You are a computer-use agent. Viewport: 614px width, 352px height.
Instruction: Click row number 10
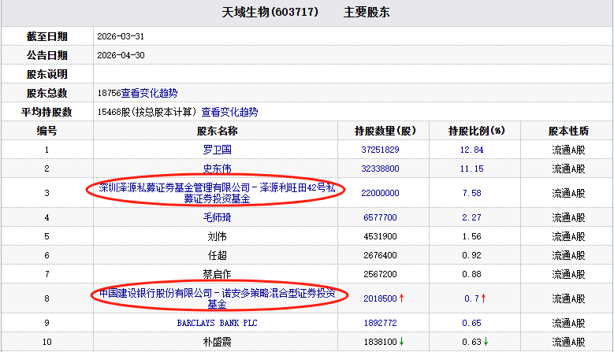pyautogui.click(x=47, y=342)
